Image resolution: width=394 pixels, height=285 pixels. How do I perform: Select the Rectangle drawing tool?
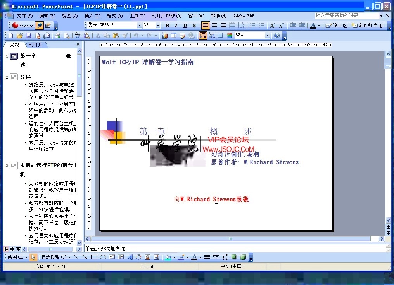[x=93, y=257]
